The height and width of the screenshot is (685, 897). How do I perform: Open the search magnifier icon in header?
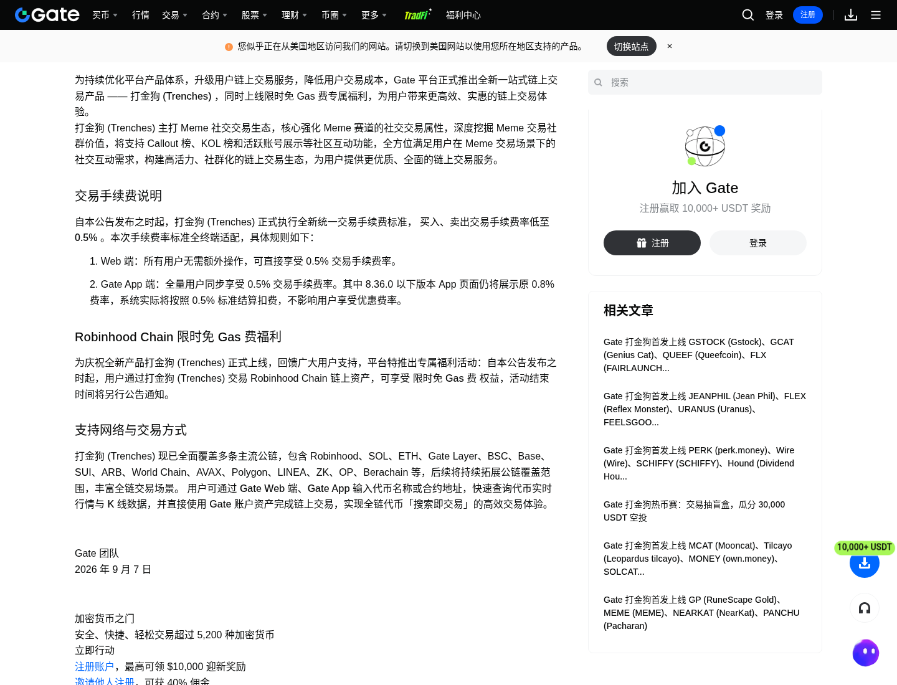point(748,15)
